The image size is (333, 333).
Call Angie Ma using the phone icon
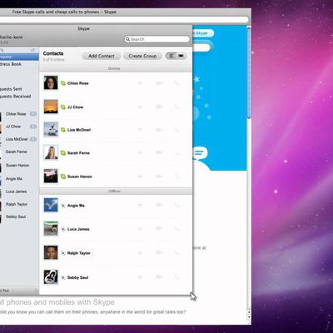(177, 205)
